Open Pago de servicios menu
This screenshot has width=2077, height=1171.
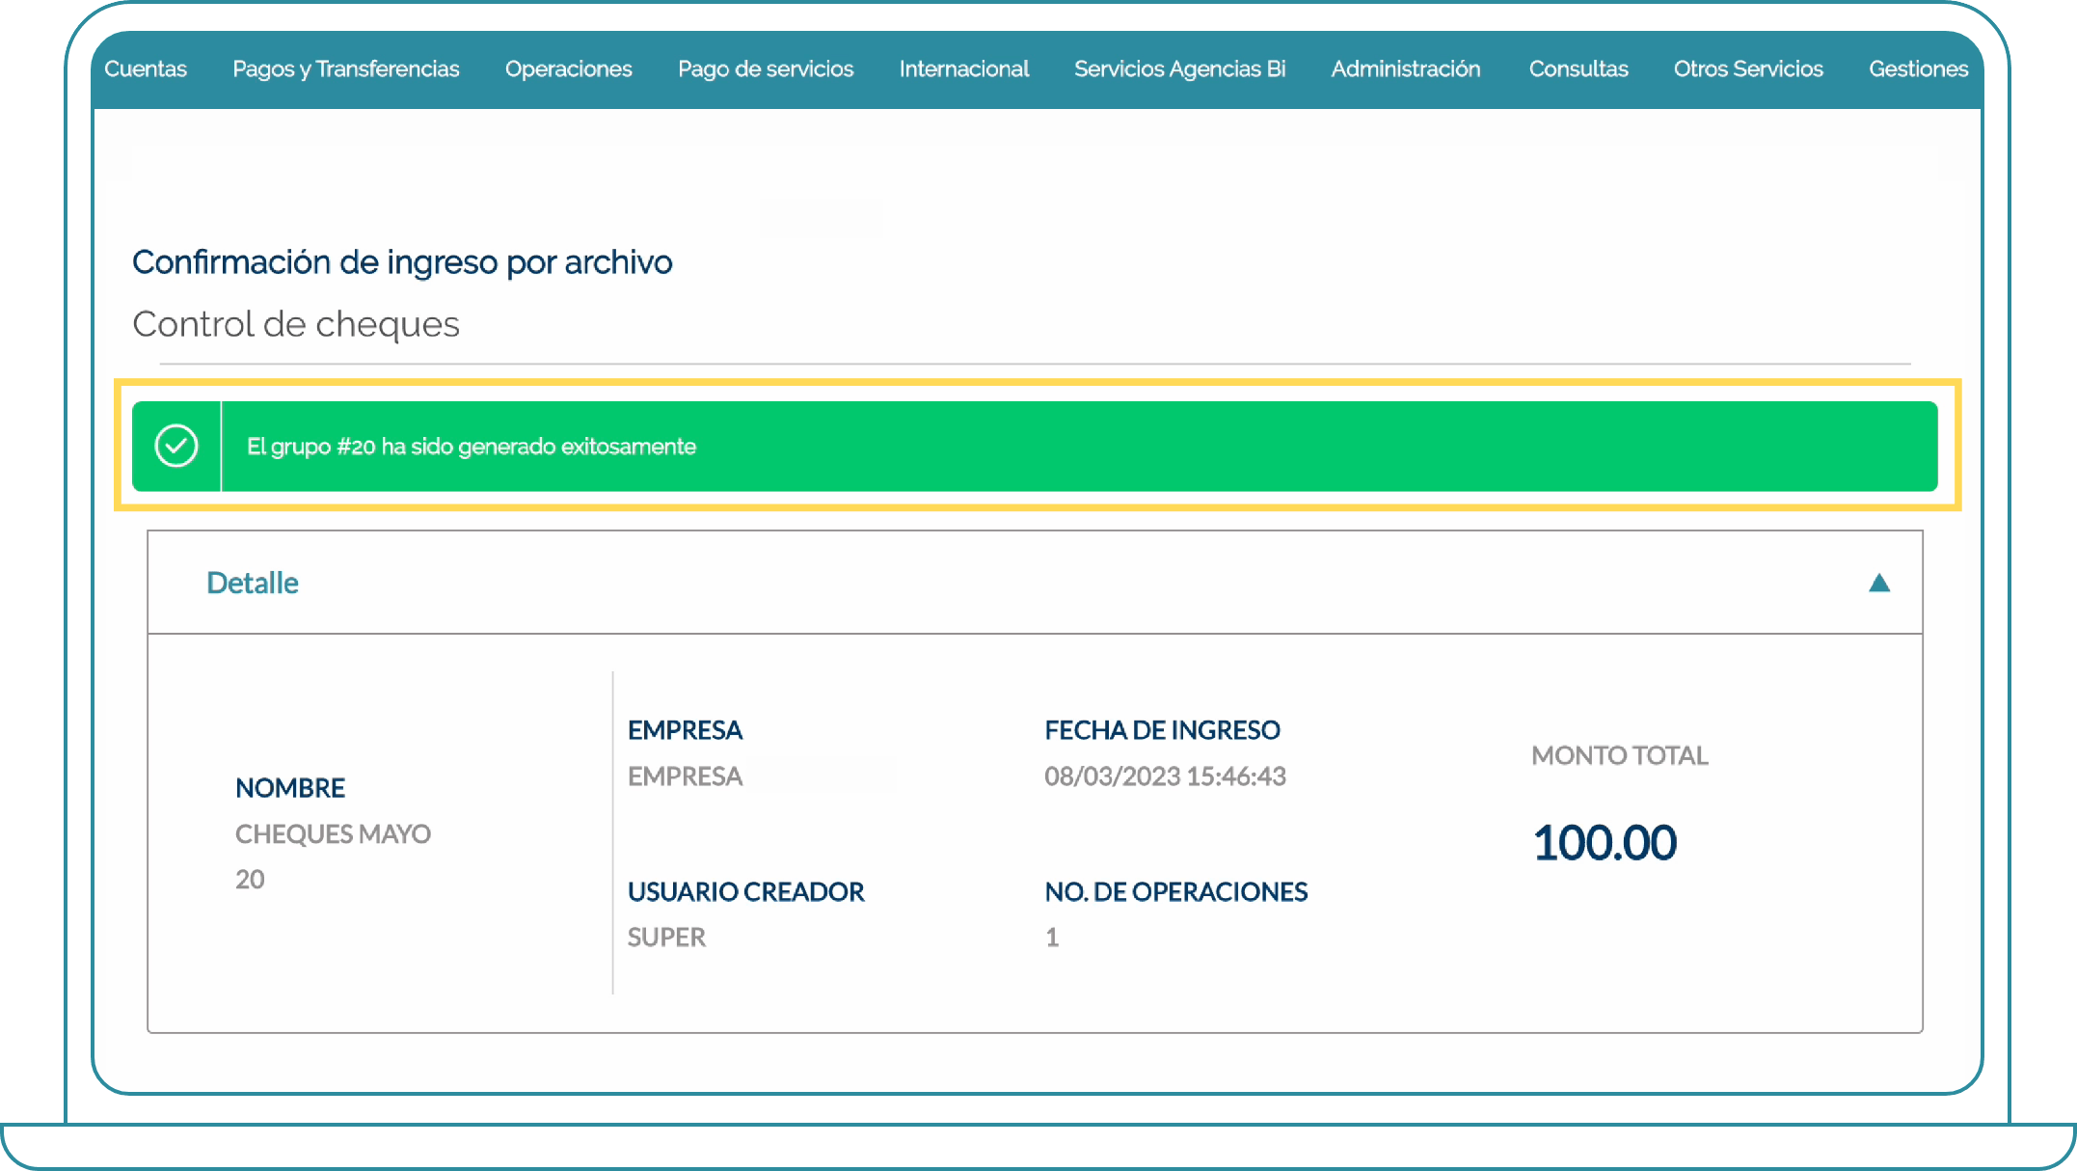(766, 68)
